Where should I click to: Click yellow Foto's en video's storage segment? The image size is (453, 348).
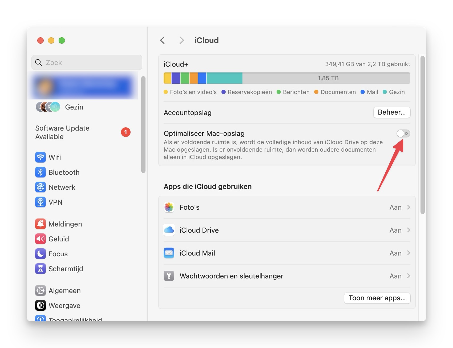(167, 78)
